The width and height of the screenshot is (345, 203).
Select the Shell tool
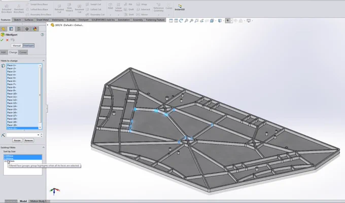tap(129, 15)
